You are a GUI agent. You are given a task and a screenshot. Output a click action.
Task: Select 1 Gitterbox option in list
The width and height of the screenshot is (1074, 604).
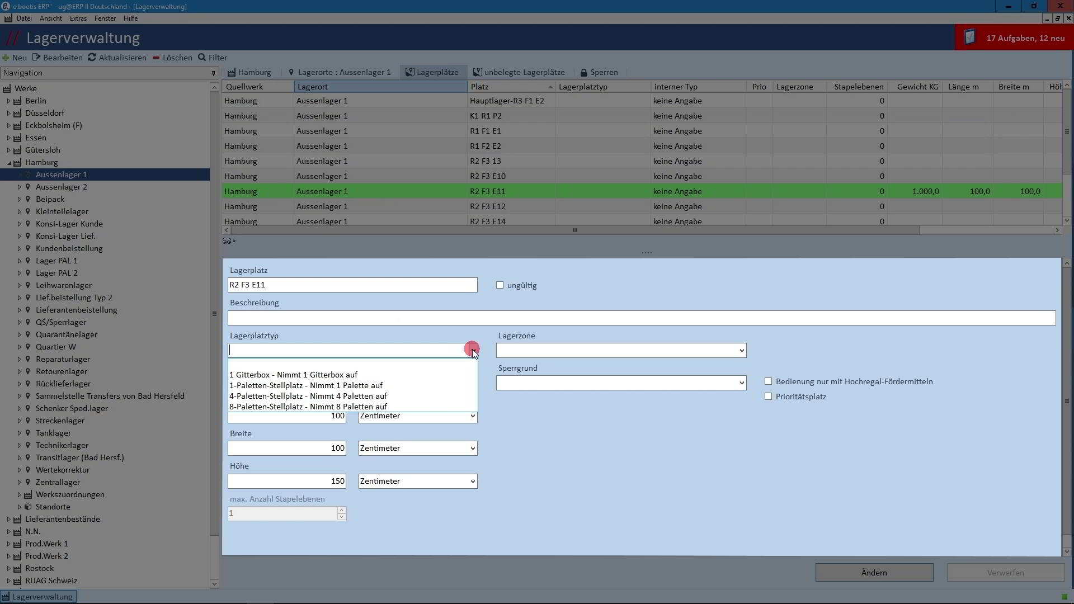(x=352, y=375)
